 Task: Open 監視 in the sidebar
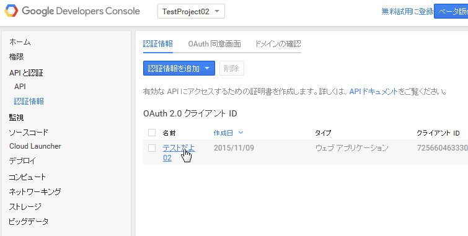tap(16, 118)
